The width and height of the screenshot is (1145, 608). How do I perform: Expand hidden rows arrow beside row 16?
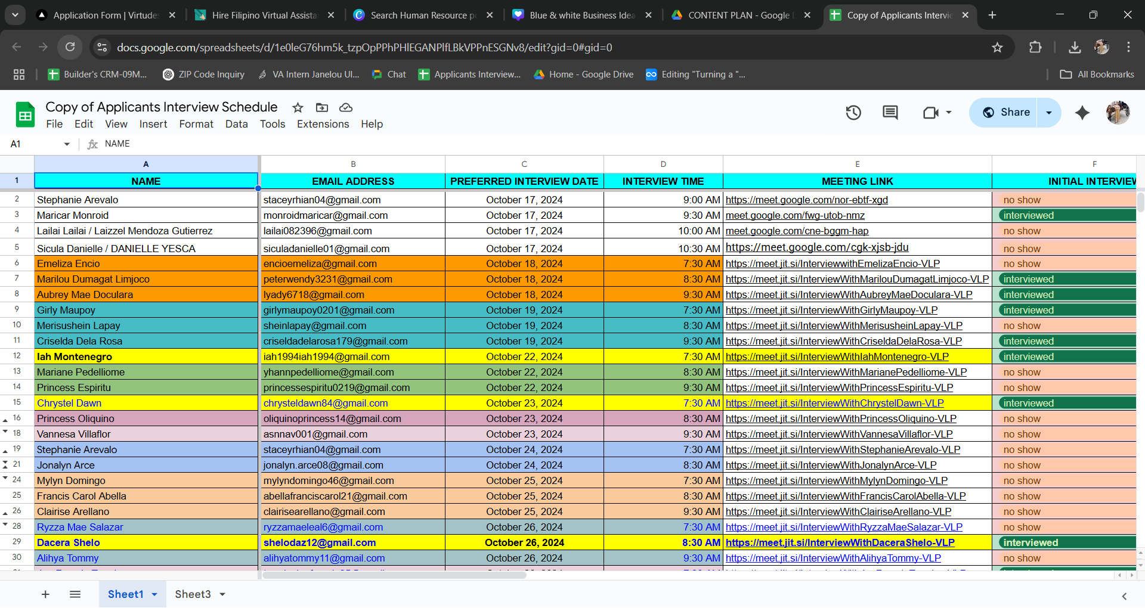[x=5, y=421]
